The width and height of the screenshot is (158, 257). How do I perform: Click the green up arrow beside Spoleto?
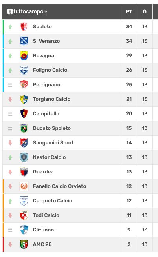coord(10,27)
